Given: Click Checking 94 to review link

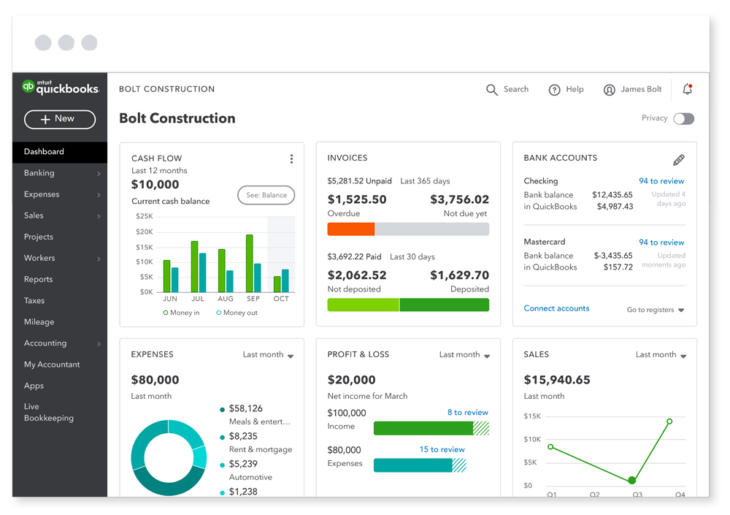Looking at the screenshot, I should [x=661, y=181].
